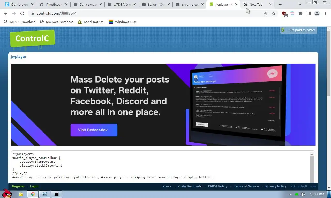The image size is (331, 198).
Task: Bookmark this page with the star icon
Action: (x=274, y=13)
